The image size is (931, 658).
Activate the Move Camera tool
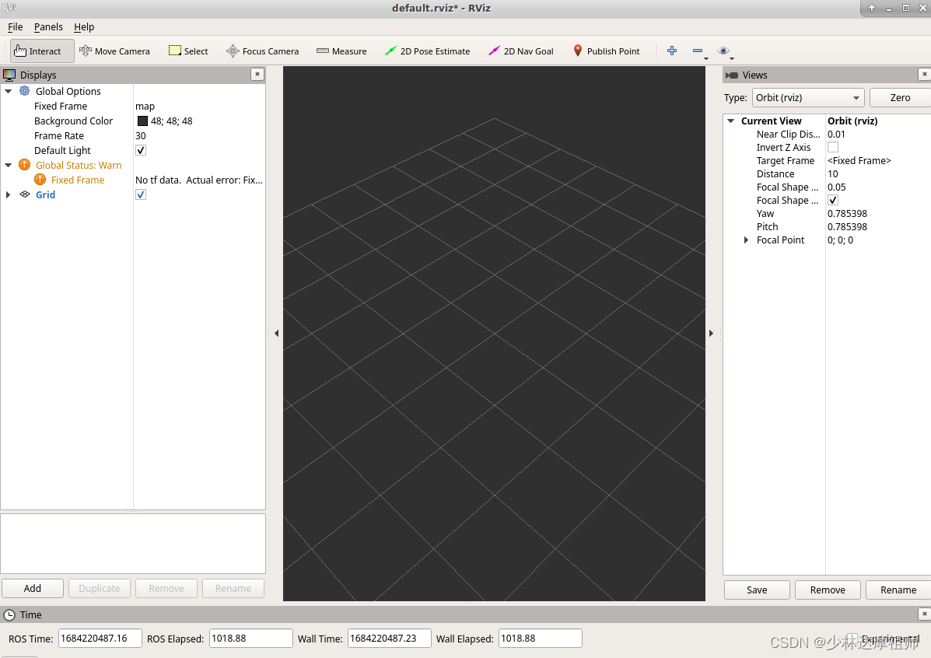tap(114, 51)
